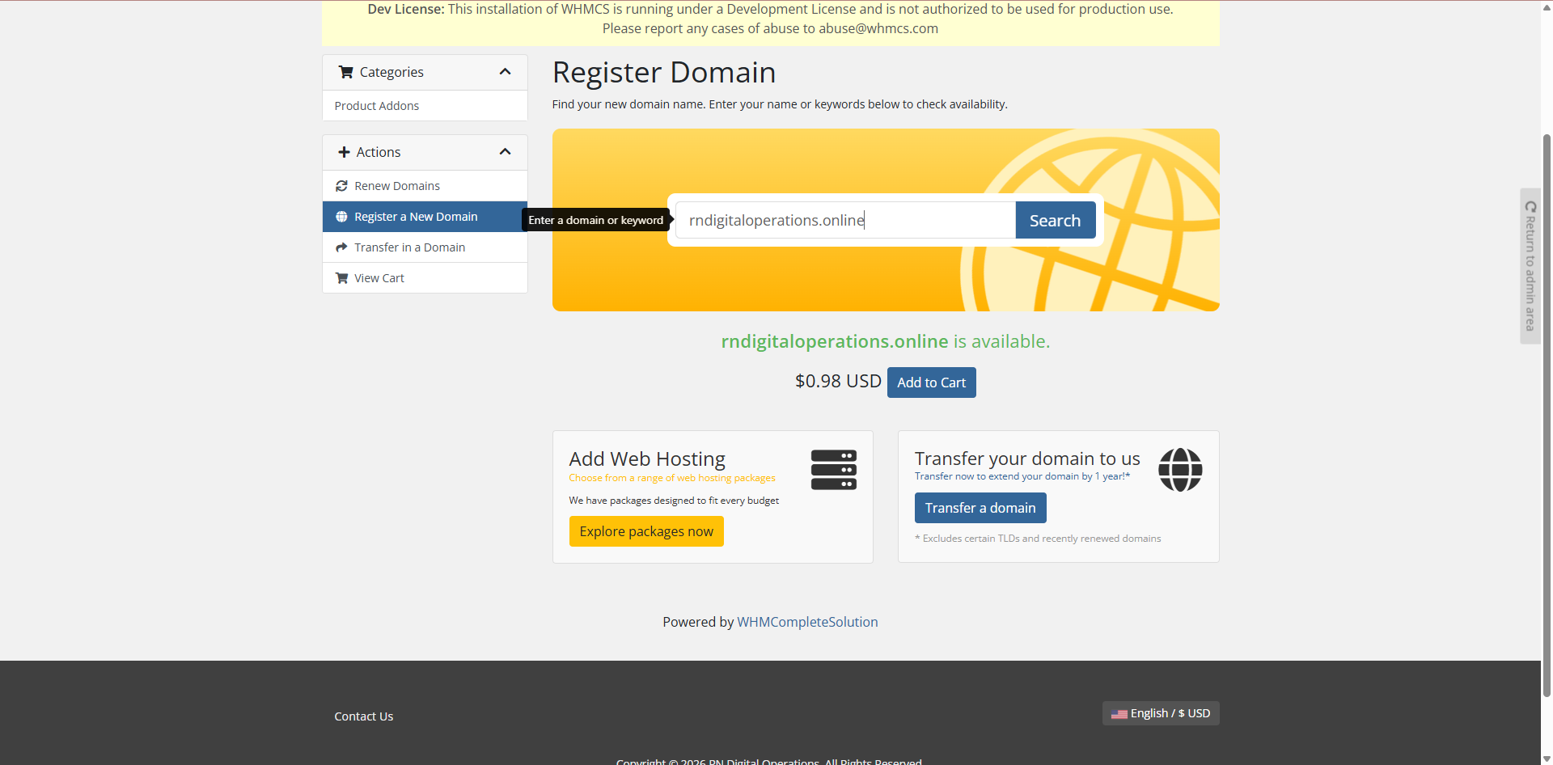
Task: Click the server stack icon in Add Web Hosting
Action: pyautogui.click(x=833, y=470)
